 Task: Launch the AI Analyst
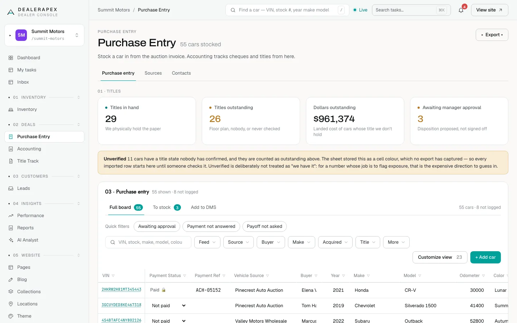coord(44,240)
